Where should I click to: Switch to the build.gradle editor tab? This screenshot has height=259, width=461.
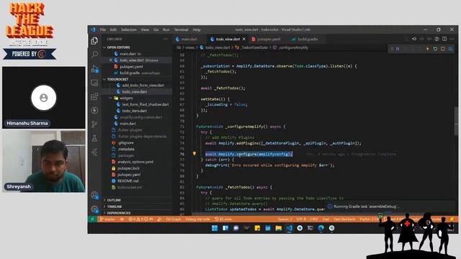[308, 39]
